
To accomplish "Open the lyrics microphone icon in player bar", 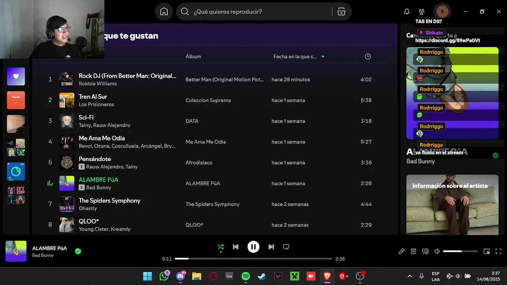I will [x=401, y=251].
